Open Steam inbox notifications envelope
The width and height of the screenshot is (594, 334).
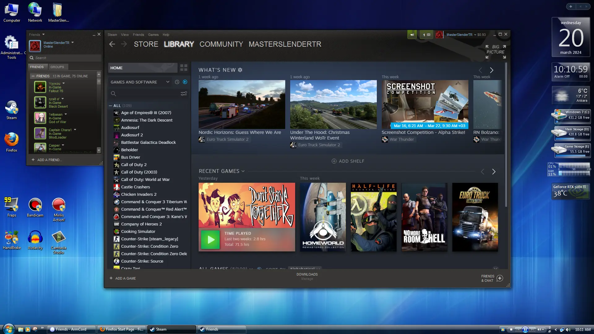click(427, 35)
